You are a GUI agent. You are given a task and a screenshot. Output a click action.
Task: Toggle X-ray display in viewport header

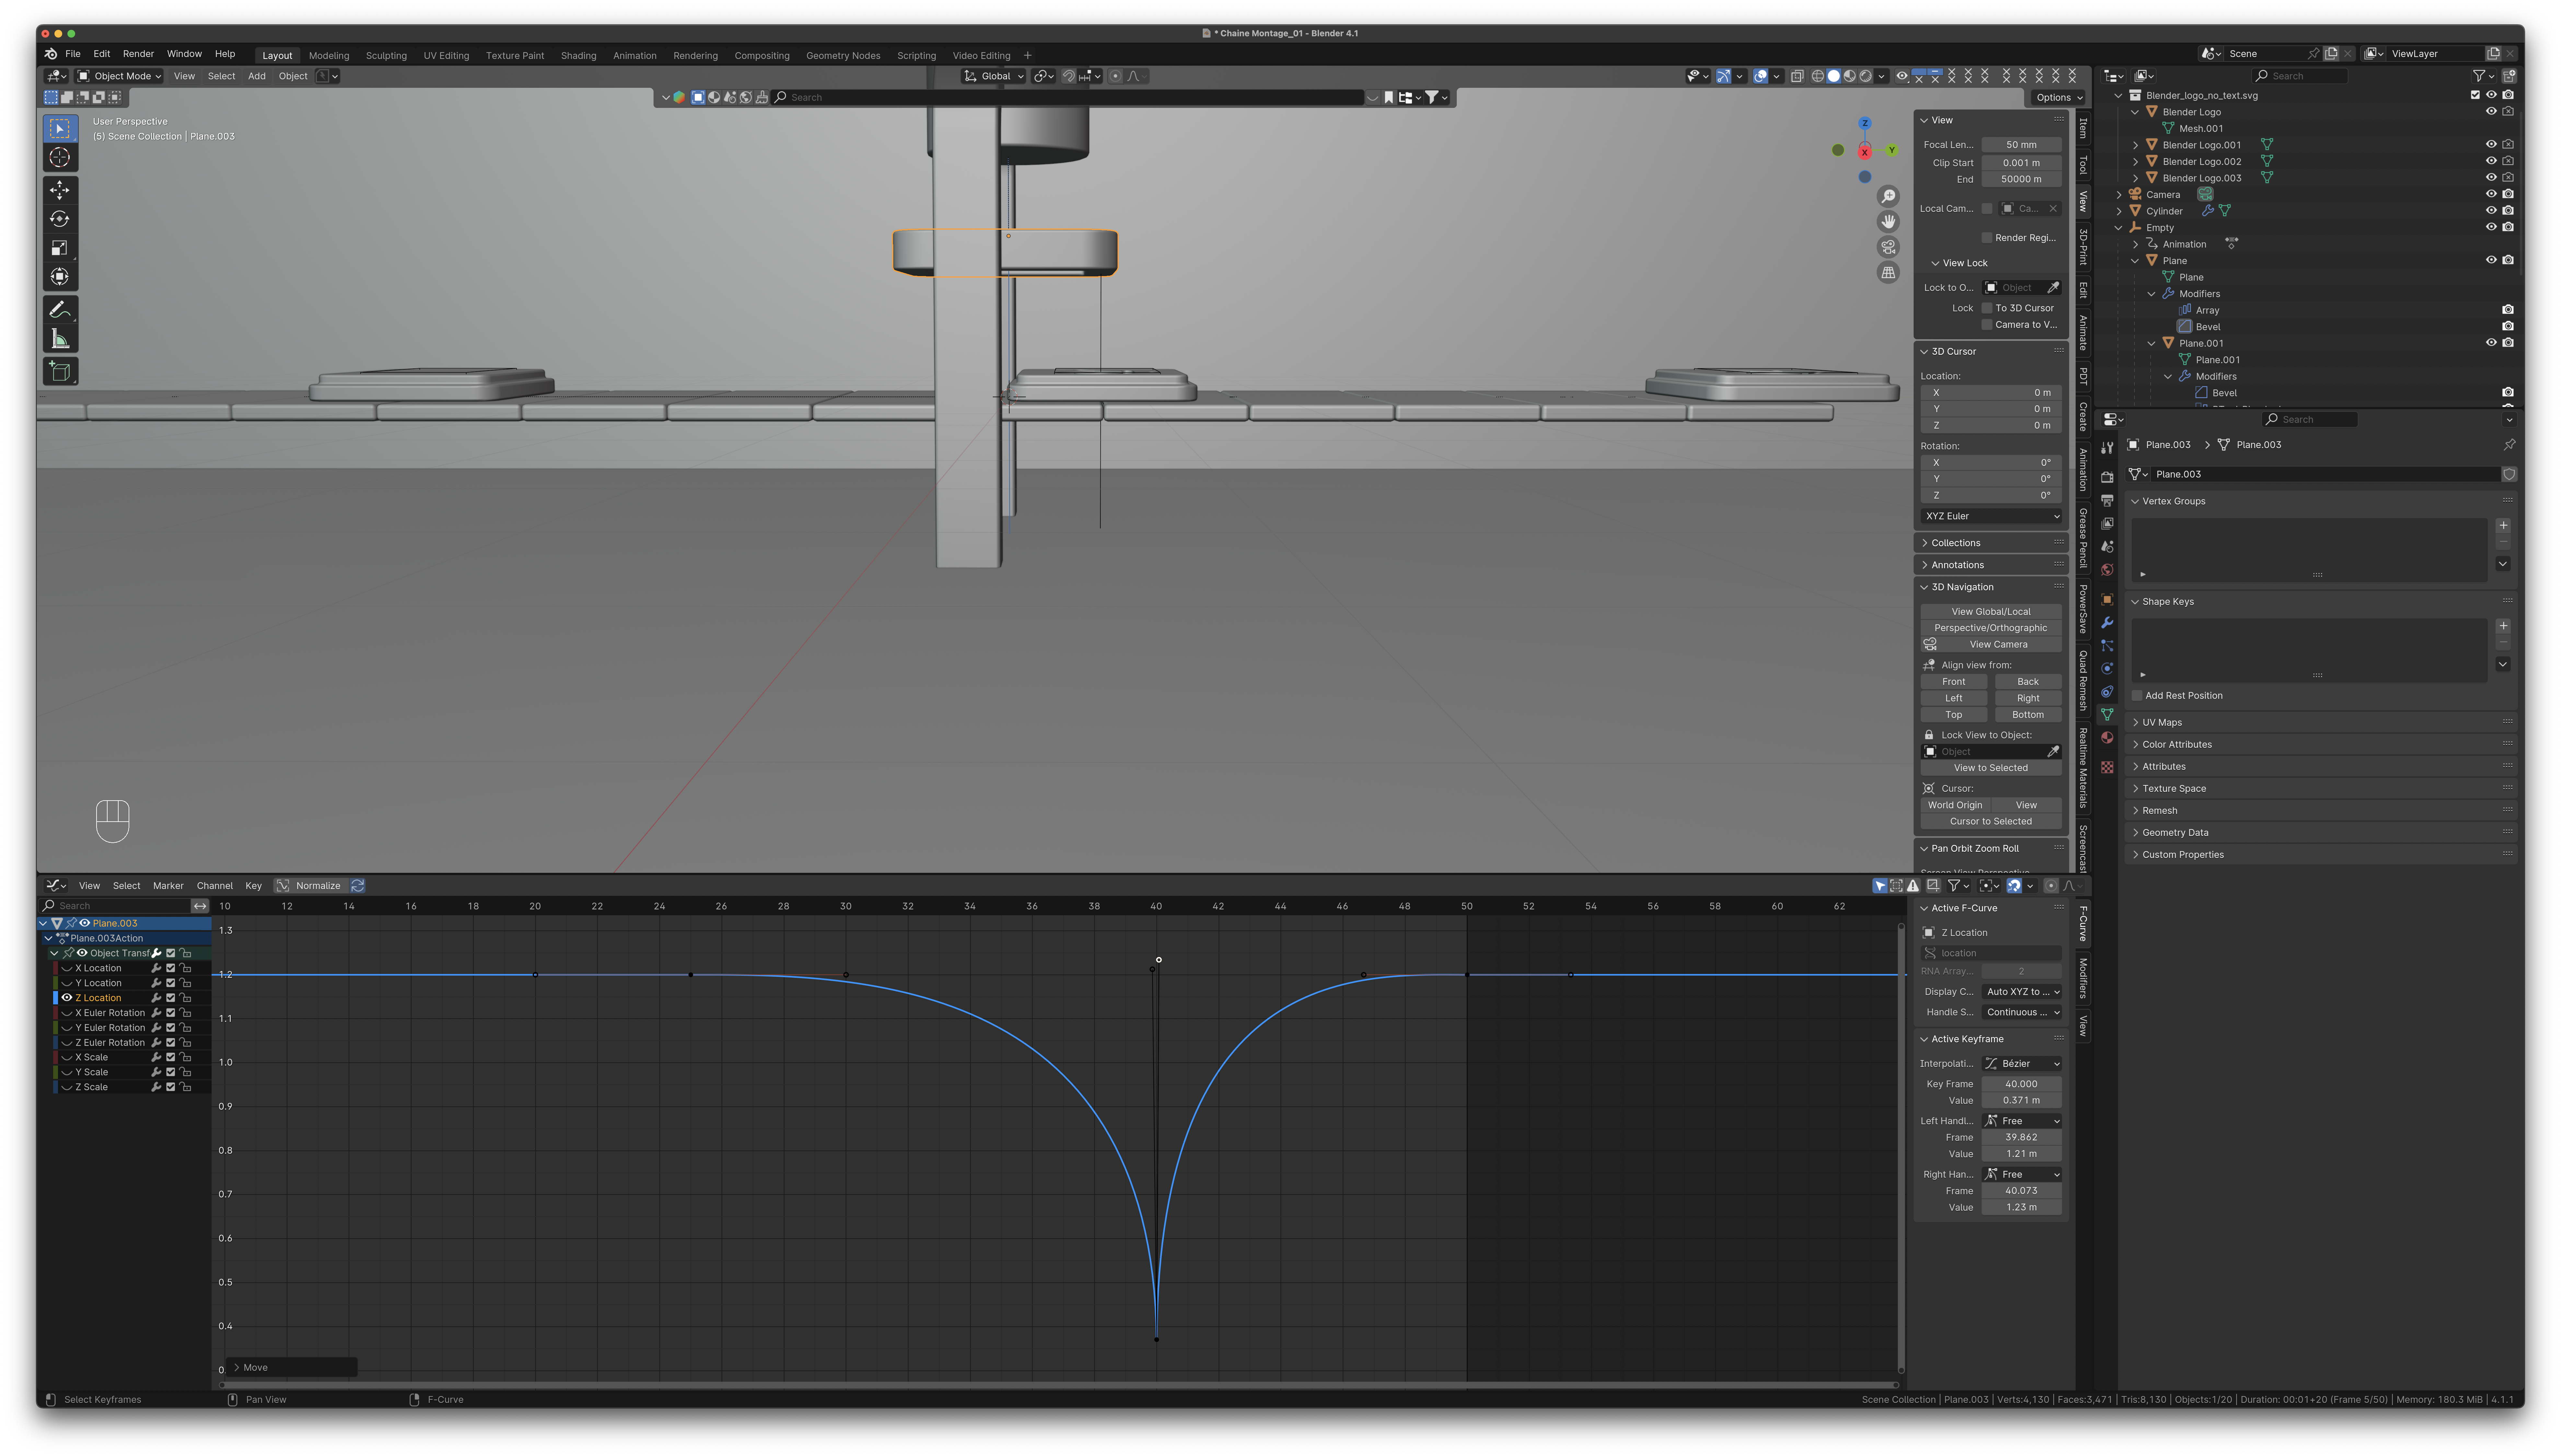1797,76
